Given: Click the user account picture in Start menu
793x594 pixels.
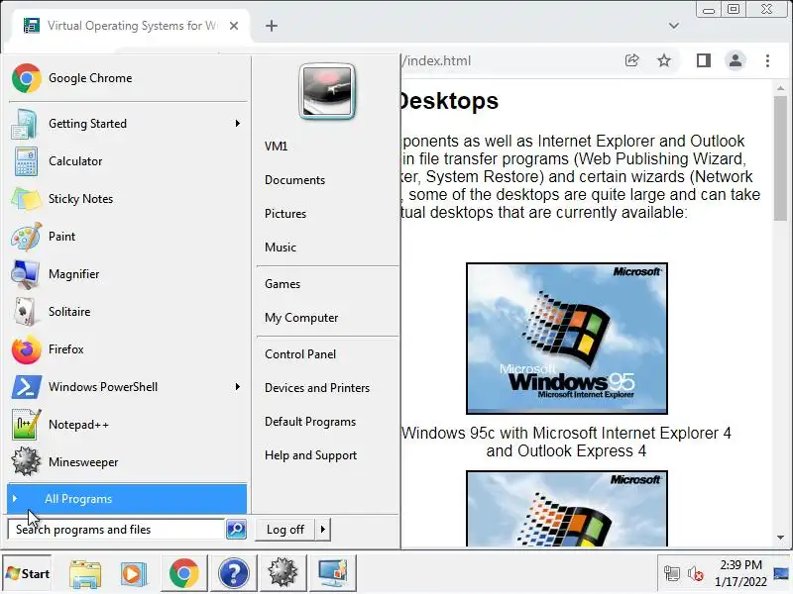Looking at the screenshot, I should click(x=327, y=91).
